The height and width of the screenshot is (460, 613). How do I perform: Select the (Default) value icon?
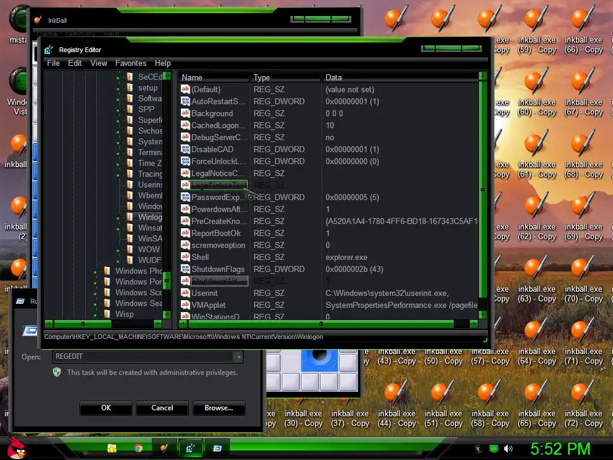(186, 89)
